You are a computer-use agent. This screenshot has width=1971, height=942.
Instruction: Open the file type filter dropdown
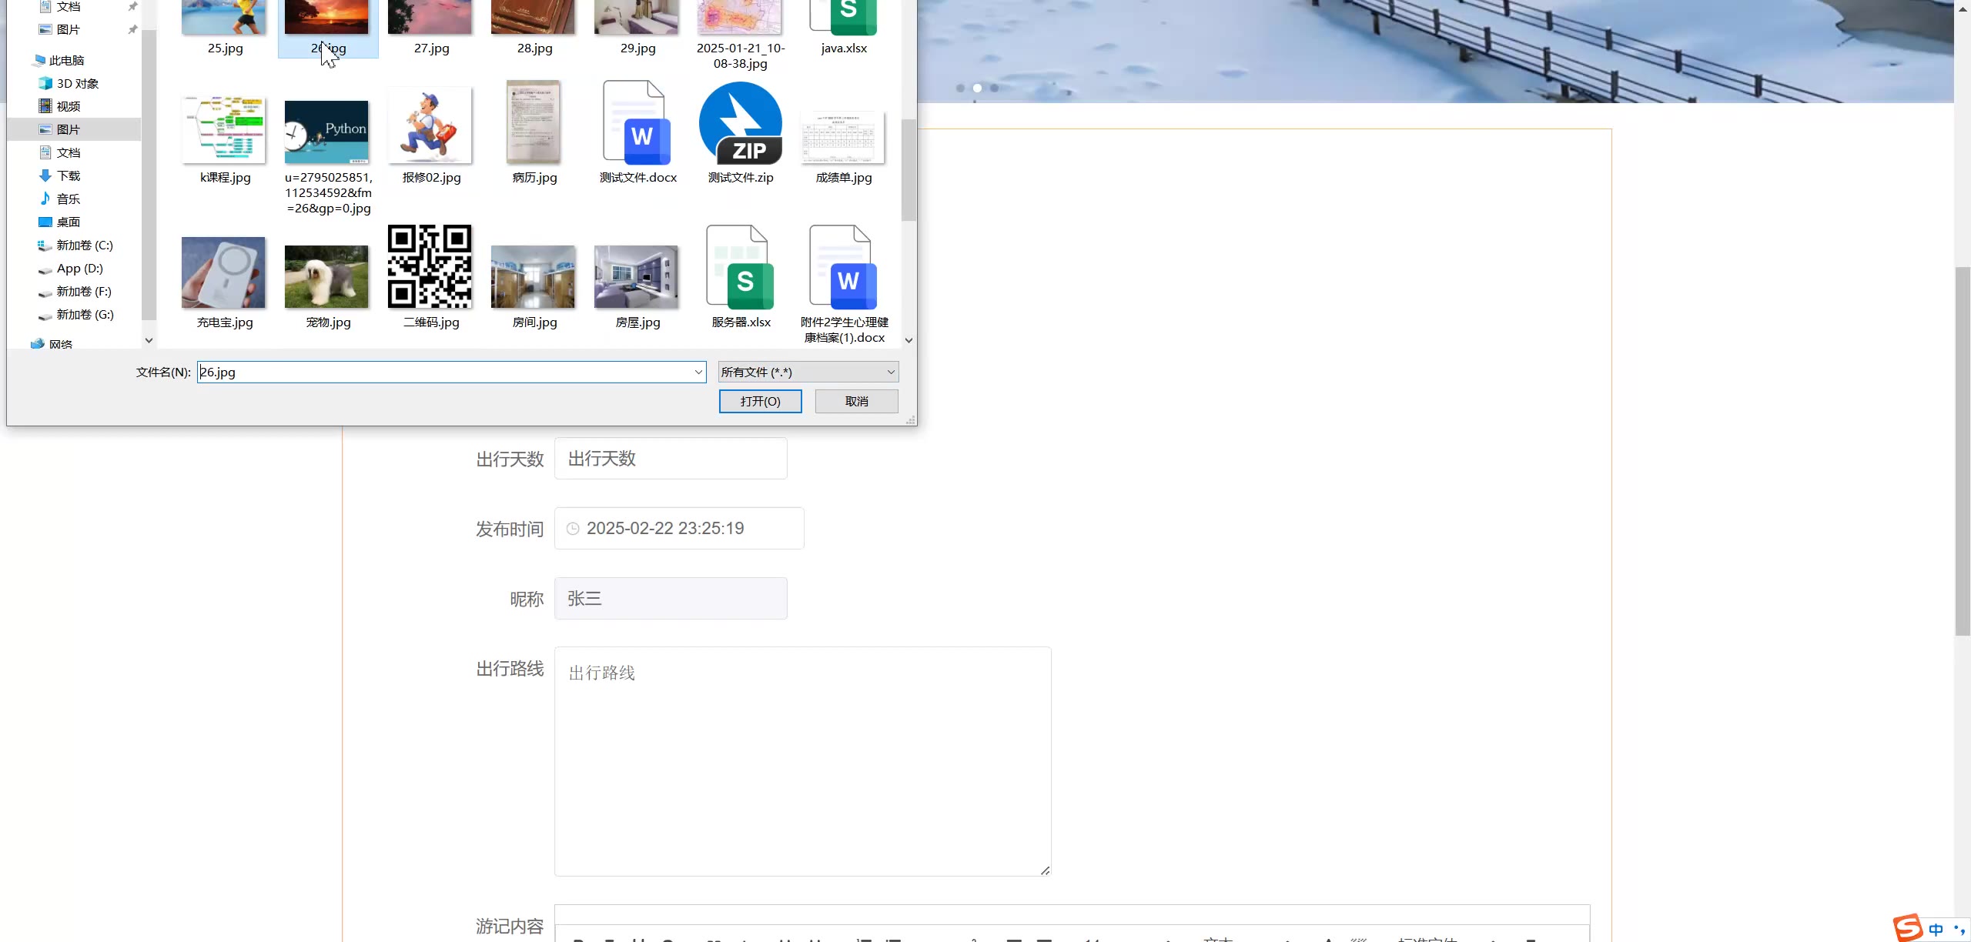point(808,372)
